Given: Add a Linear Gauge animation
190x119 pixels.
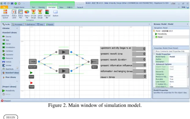Looking at the screenshot, I should [40, 14].
